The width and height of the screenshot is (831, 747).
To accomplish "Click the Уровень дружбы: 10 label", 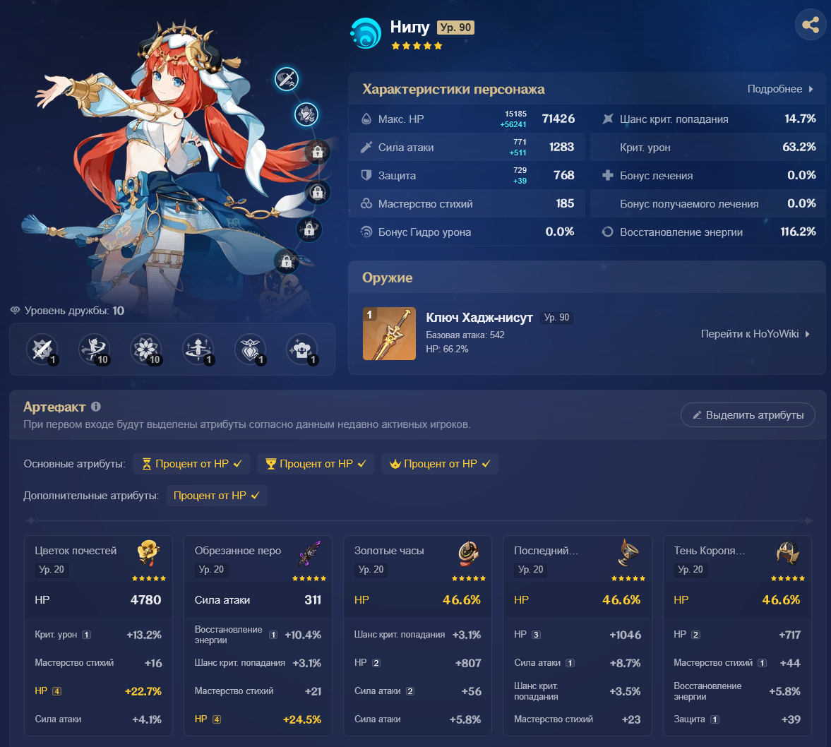I will 74,311.
